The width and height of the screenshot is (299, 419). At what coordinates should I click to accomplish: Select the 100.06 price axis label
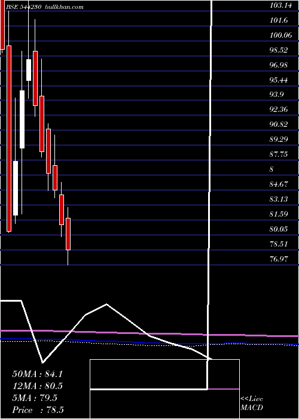click(281, 35)
